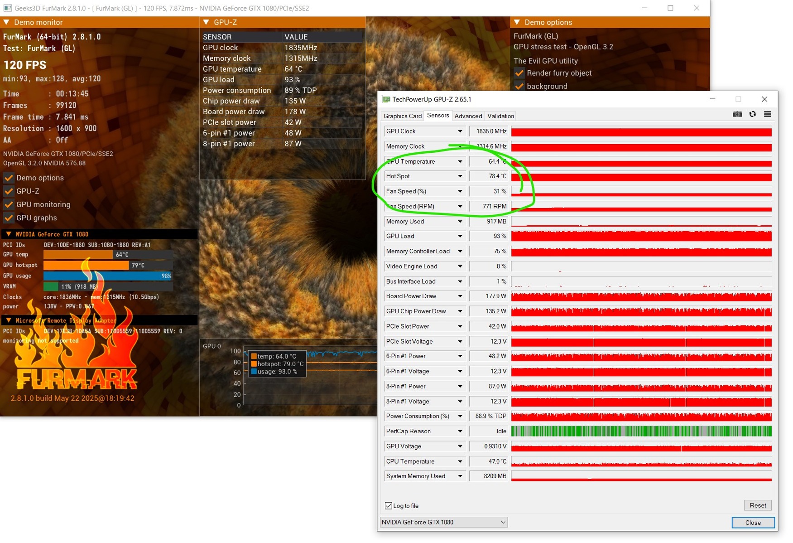
Task: Open the GPU-Z hamburger menu
Action: [768, 114]
